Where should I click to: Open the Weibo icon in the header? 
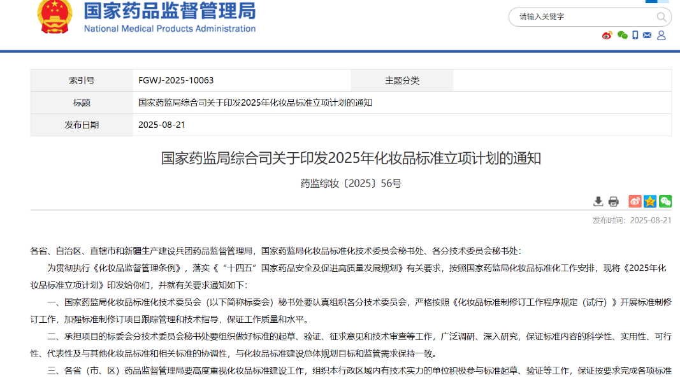[607, 36]
